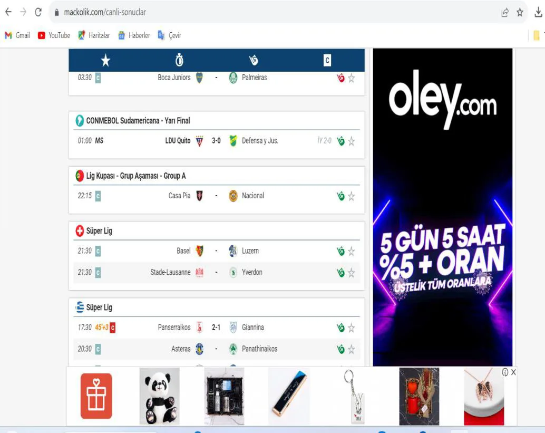The image size is (545, 433).
Task: Click the Panathinaikos team name
Action: [260, 349]
